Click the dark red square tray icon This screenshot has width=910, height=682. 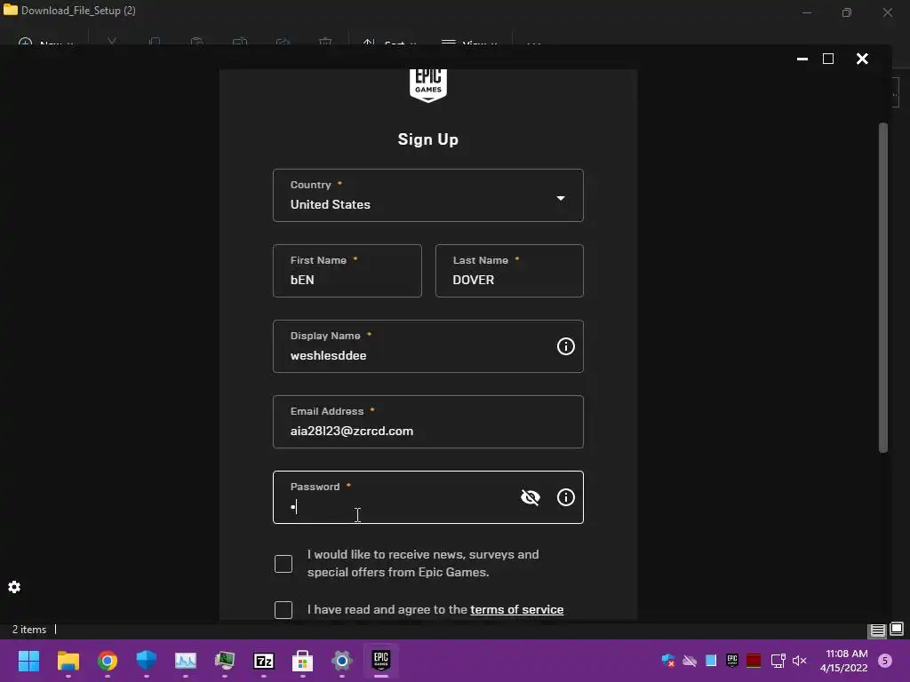[754, 661]
